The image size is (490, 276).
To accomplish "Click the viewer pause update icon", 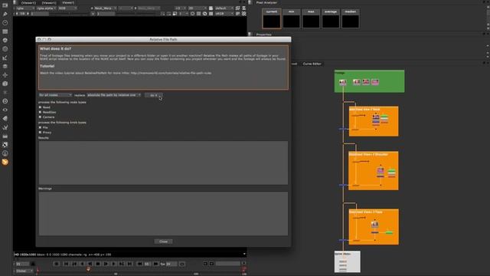I will pos(211,14).
